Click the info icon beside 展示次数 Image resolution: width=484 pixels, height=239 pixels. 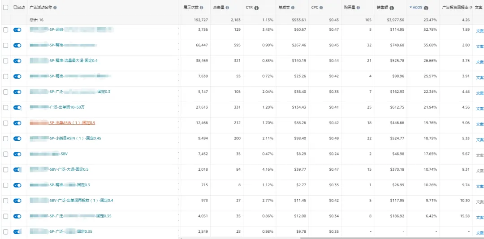(x=201, y=8)
